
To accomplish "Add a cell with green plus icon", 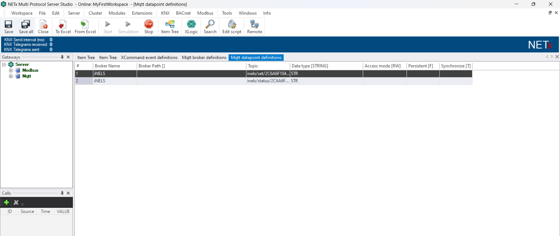I will pos(6,202).
